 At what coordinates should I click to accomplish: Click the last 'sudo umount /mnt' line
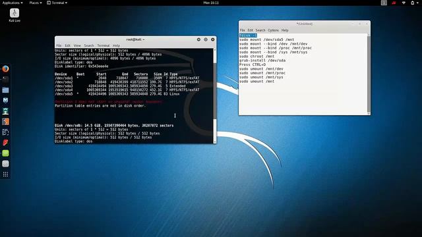256,82
